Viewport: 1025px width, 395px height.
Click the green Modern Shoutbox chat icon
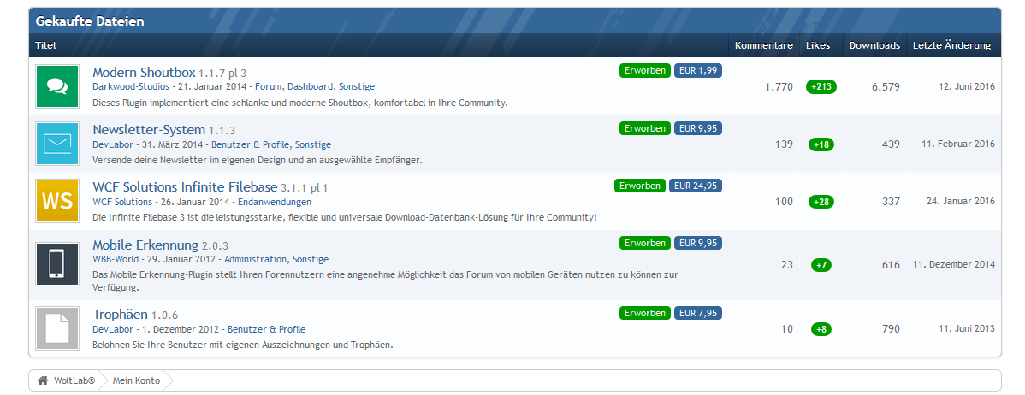[x=57, y=86]
